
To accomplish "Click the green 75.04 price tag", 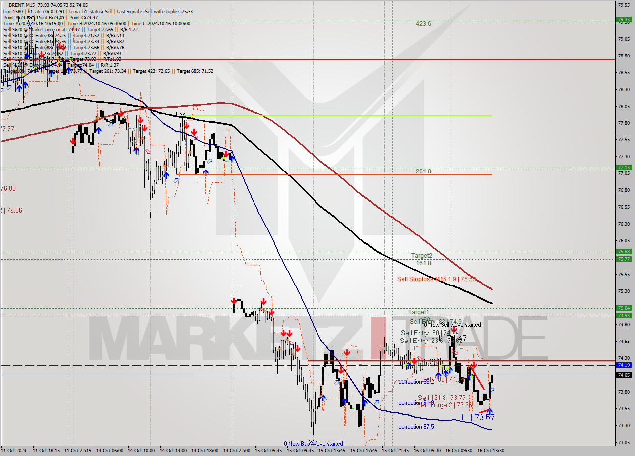I will pyautogui.click(x=623, y=308).
